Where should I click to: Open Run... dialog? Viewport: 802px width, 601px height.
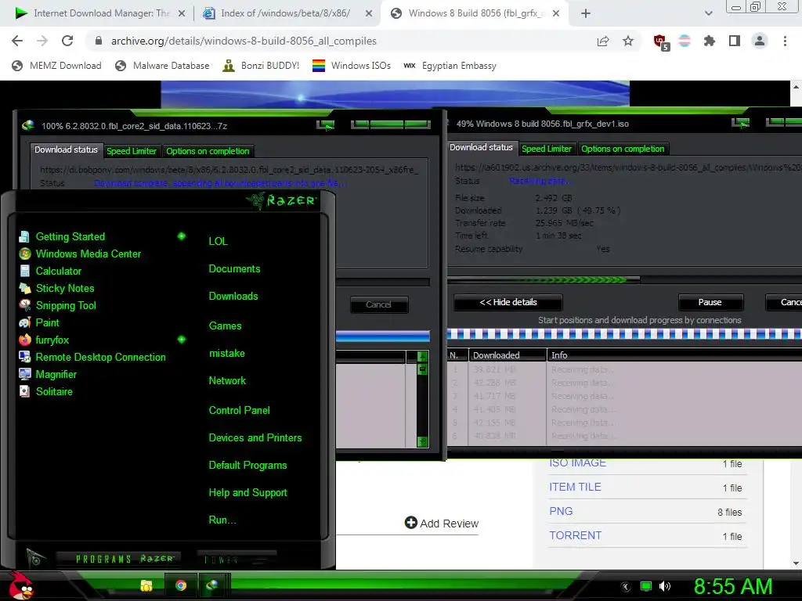tap(222, 520)
